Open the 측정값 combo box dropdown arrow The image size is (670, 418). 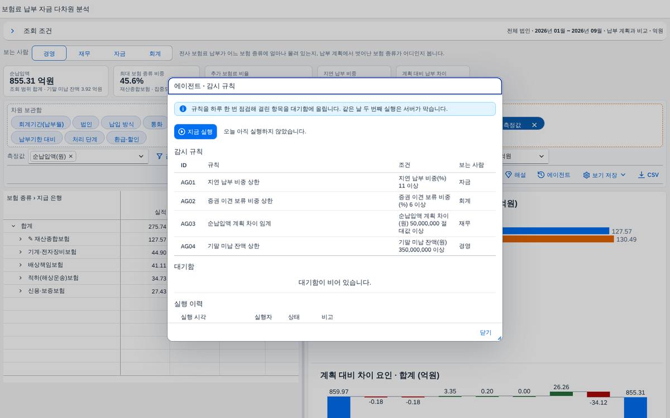click(x=141, y=157)
